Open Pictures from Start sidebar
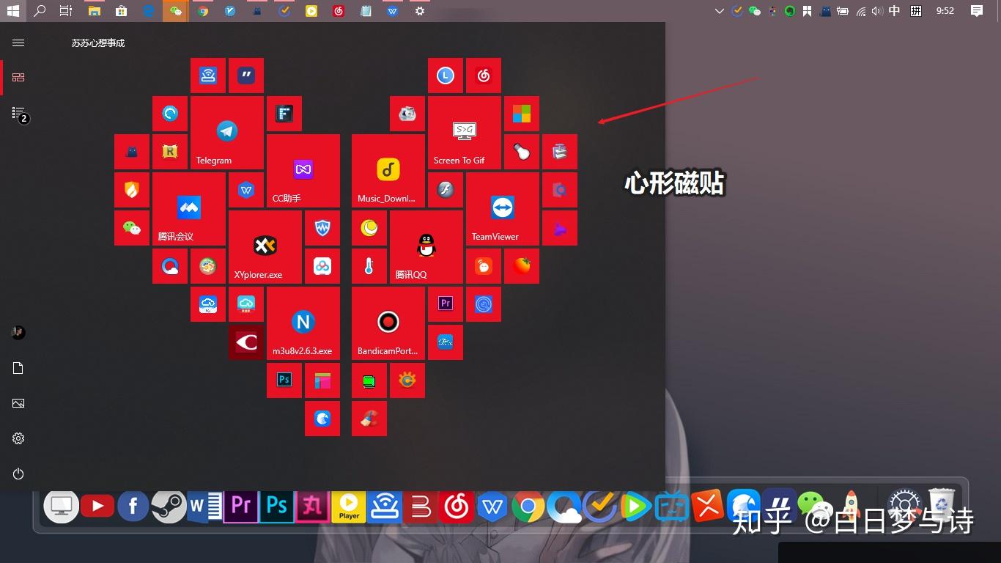 coord(18,403)
